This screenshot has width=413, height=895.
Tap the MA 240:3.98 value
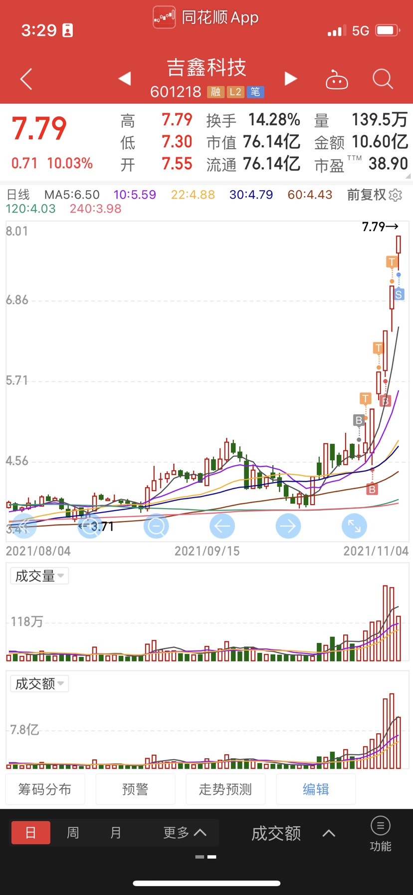[x=96, y=209]
